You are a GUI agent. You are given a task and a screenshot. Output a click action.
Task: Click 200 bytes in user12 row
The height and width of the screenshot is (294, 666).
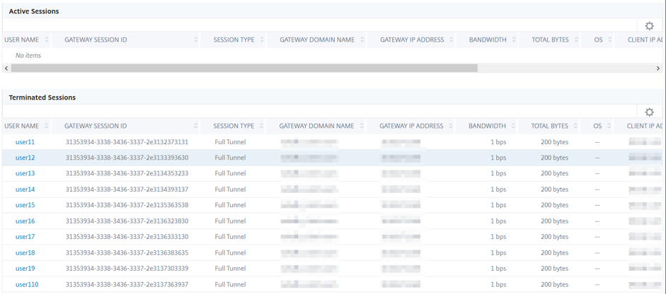click(x=554, y=158)
